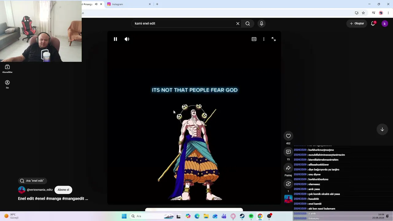The width and height of the screenshot is (393, 221).
Task: Mute the playing '#manga' tab audio
Action: point(96,4)
